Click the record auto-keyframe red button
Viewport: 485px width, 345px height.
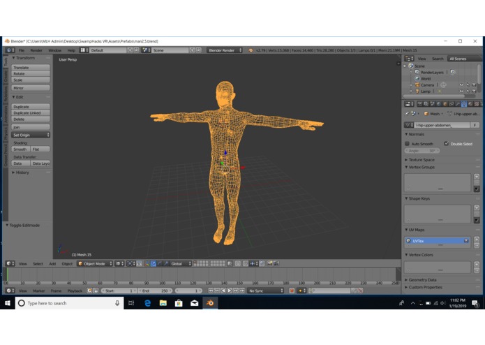[292, 291]
